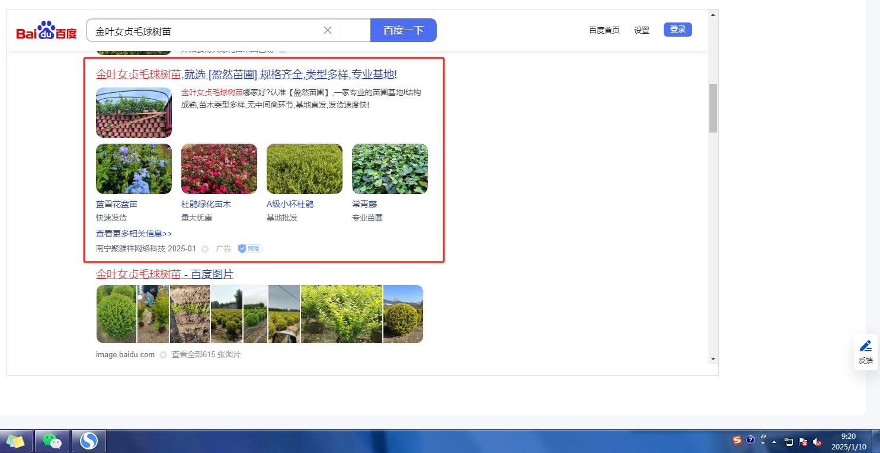
Task: Click the Sogou input method tray icon
Action: tap(737, 440)
